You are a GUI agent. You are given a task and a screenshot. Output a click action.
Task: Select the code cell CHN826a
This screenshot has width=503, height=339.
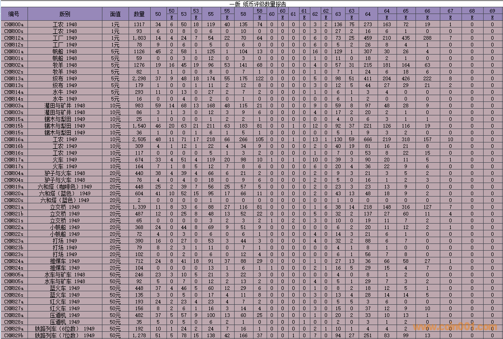click(14, 288)
